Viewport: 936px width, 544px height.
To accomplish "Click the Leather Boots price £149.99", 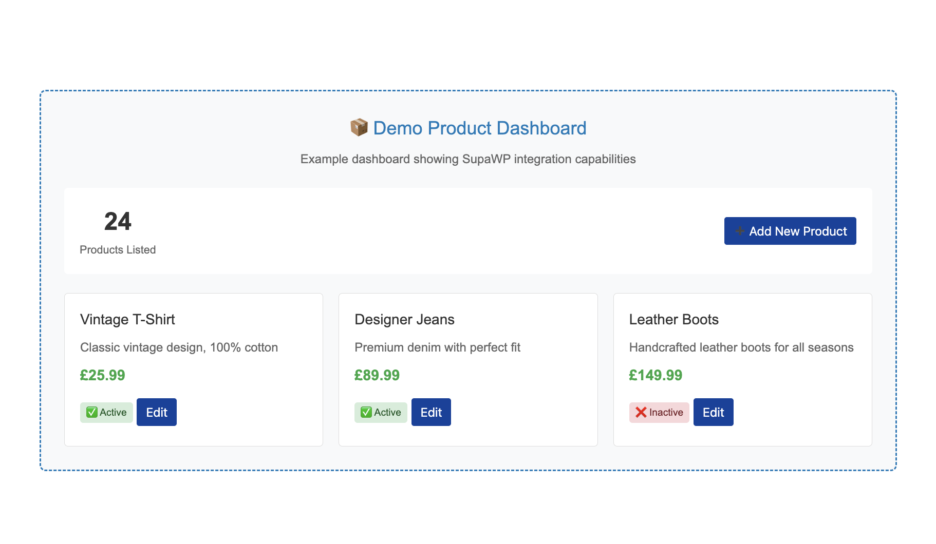I will (x=656, y=375).
